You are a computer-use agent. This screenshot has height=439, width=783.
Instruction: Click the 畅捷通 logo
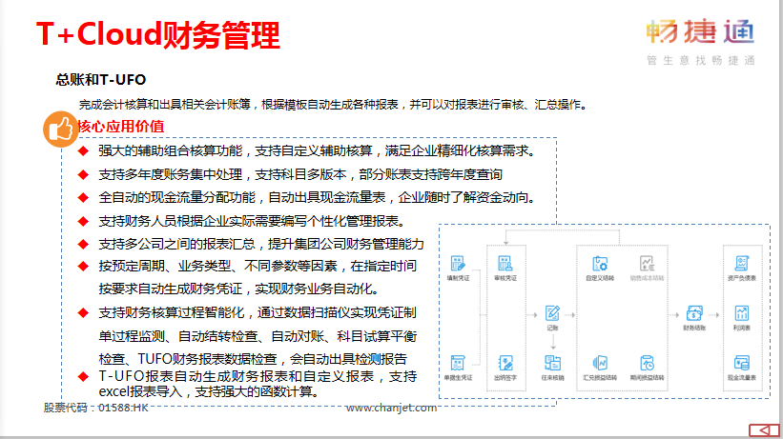pyautogui.click(x=700, y=31)
